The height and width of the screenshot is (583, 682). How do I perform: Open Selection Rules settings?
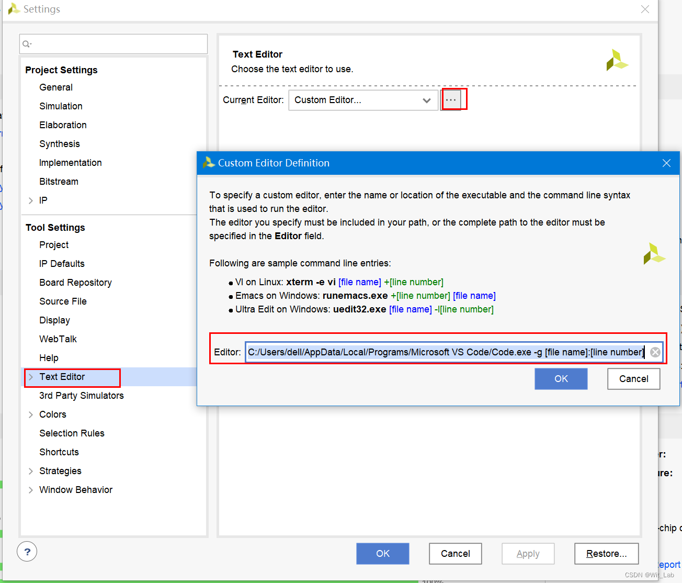pos(72,433)
